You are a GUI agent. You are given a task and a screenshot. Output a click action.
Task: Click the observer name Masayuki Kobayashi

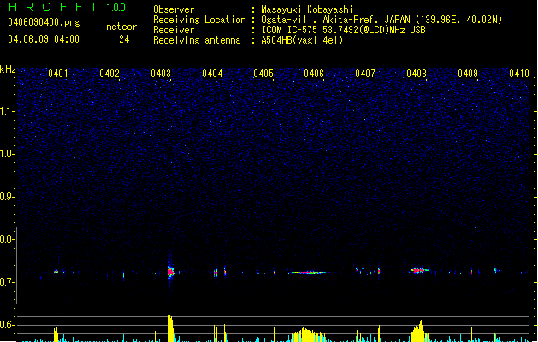pyautogui.click(x=307, y=9)
